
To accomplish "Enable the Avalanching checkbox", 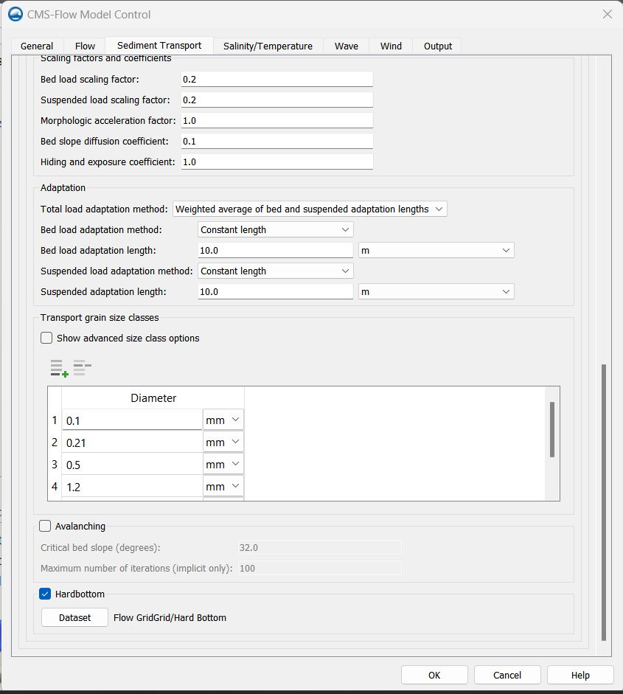I will coord(45,526).
